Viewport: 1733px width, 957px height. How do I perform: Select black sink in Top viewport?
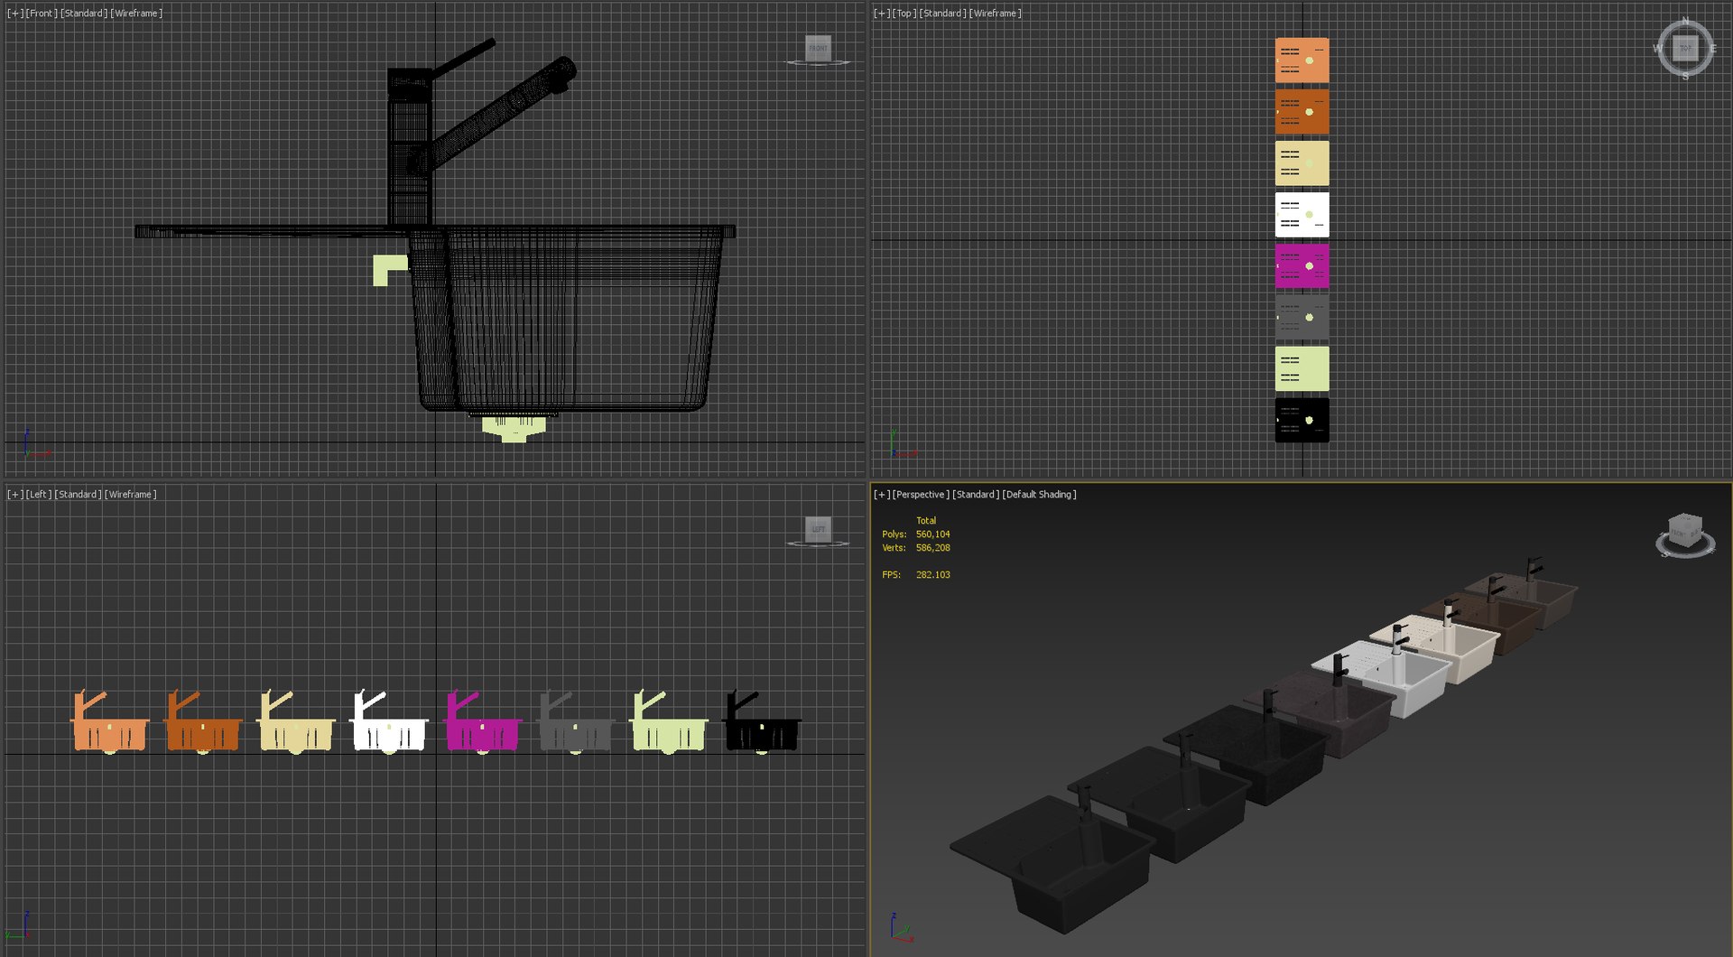pos(1302,420)
